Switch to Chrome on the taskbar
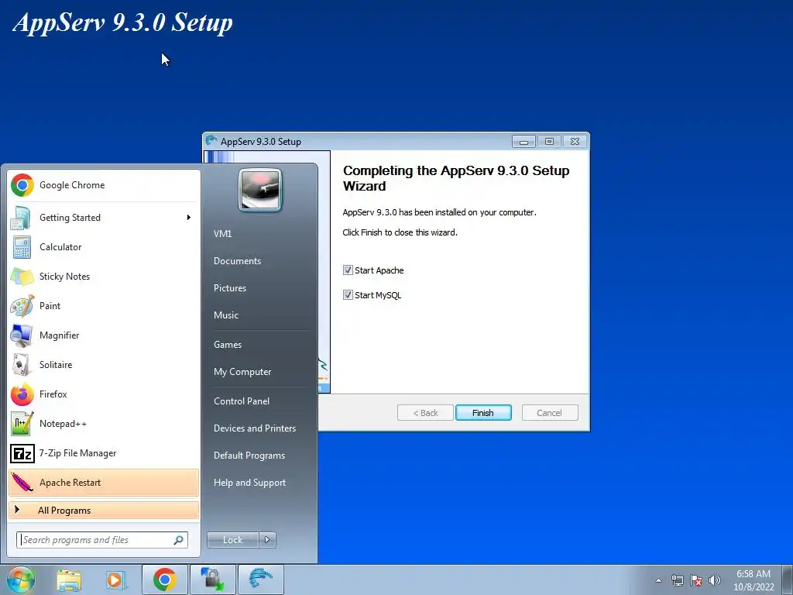 pyautogui.click(x=165, y=580)
